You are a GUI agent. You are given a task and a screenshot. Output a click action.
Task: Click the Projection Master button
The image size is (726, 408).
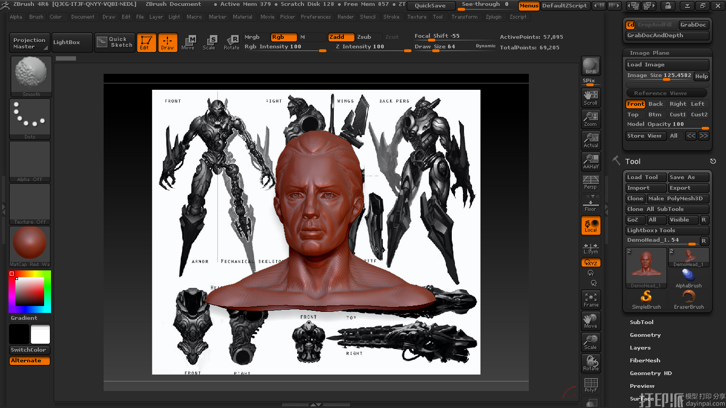coord(30,43)
